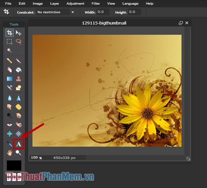Viewport: 207px width, 188px height.
Task: Select the Pinch tool
Action: (19, 134)
